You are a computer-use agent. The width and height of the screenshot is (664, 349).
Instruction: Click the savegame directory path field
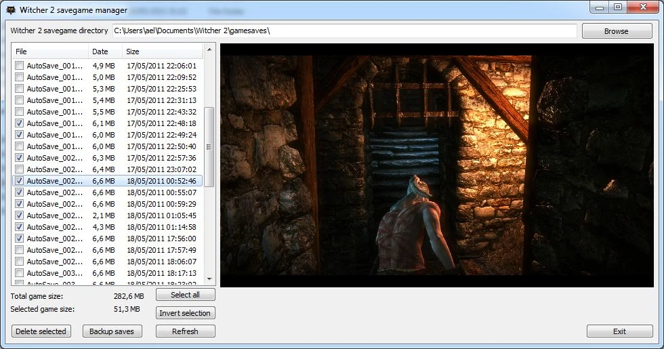pyautogui.click(x=344, y=30)
